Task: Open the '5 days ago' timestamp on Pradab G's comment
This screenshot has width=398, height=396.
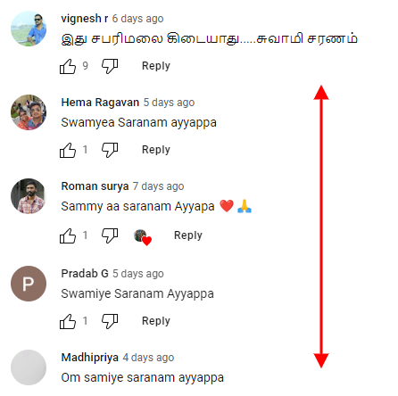Action: pyautogui.click(x=138, y=274)
